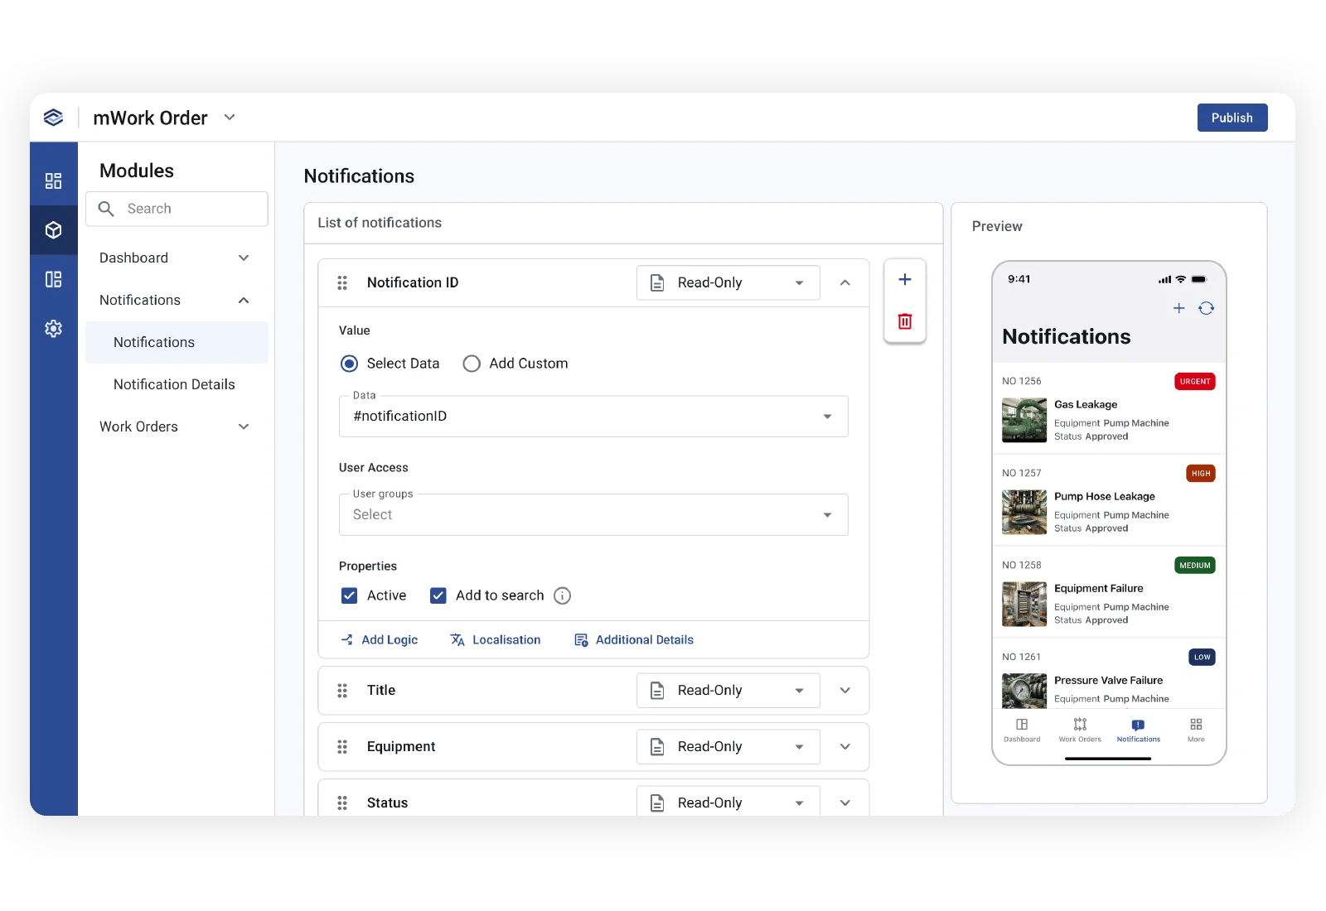The height and width of the screenshot is (911, 1326).
Task: Open Read-Only dropdown for Status
Action: 728,803
